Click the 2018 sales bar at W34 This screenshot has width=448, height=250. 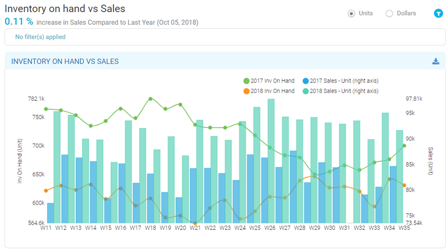[386, 168]
